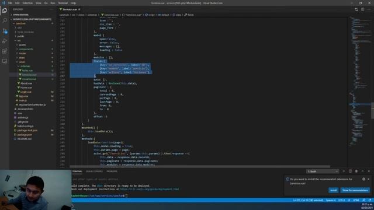Collapse the views folder
The image size is (374, 210).
pyautogui.click(x=22, y=62)
